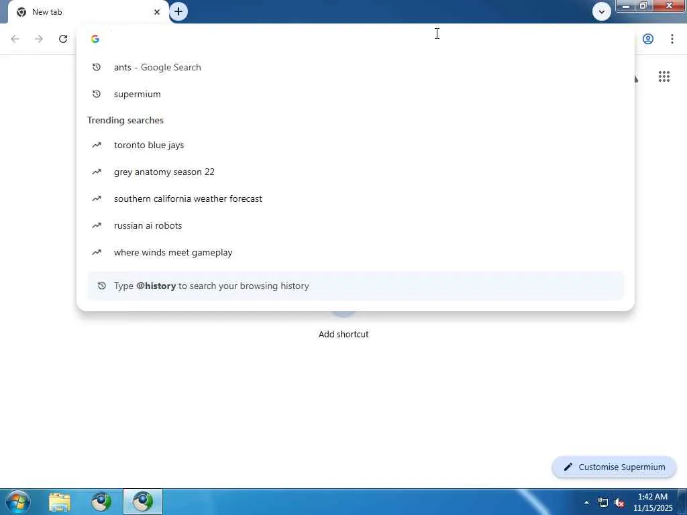Click trending arrow icon beside 'toronto blue jays'
Viewport: 687px width, 515px height.
point(97,145)
